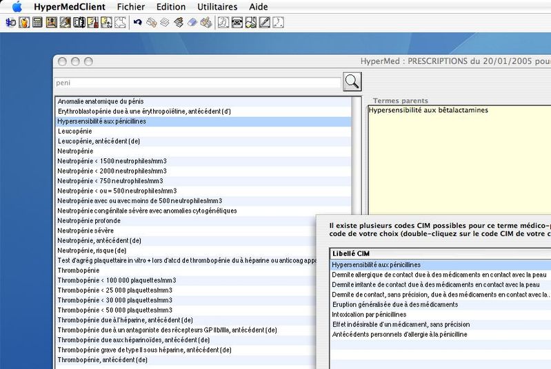Click the icon right of the telephone
This screenshot has height=369, width=551.
[251, 23]
